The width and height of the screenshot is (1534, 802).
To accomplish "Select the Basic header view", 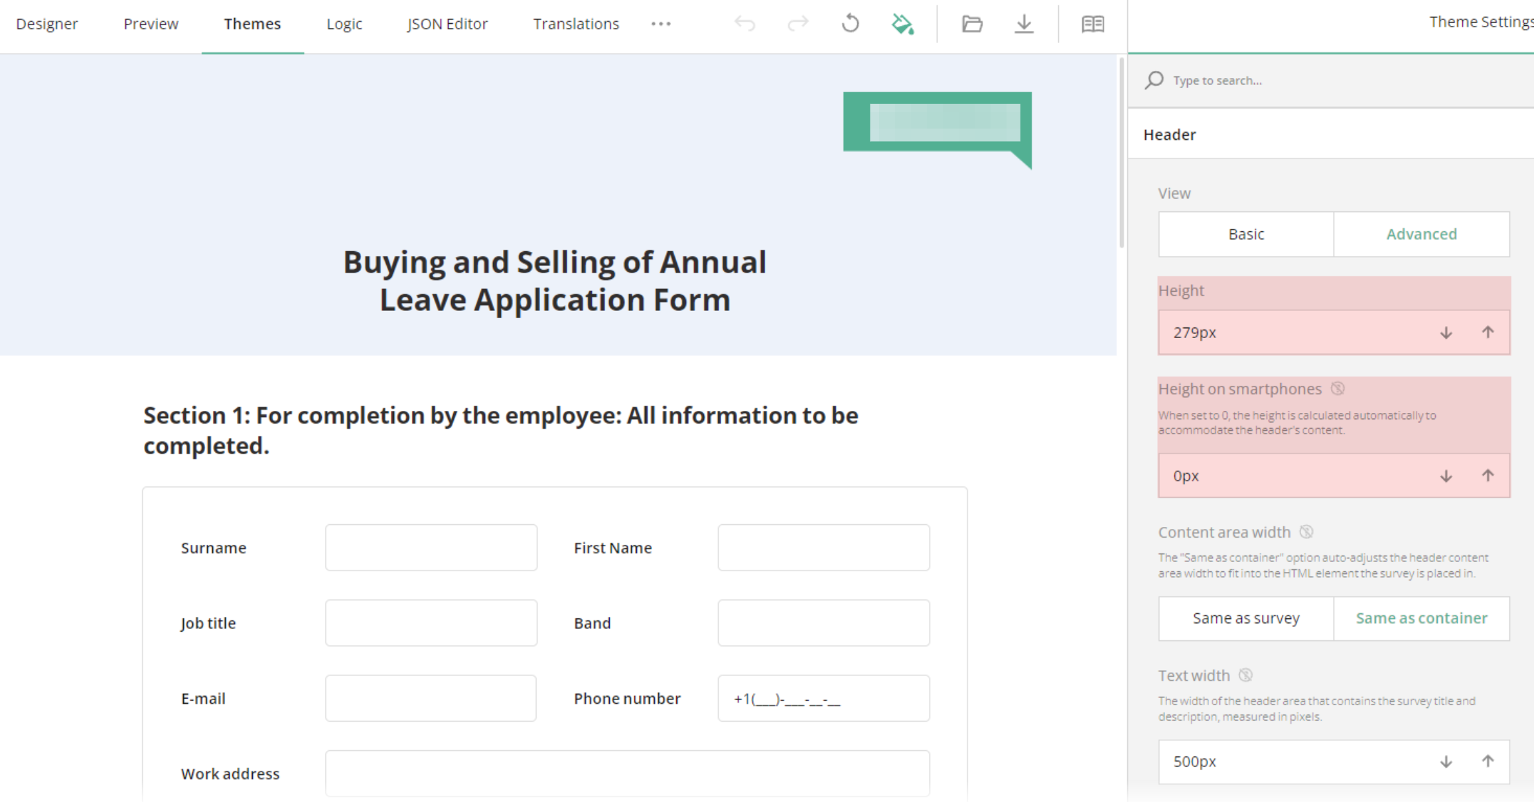I will tap(1246, 234).
